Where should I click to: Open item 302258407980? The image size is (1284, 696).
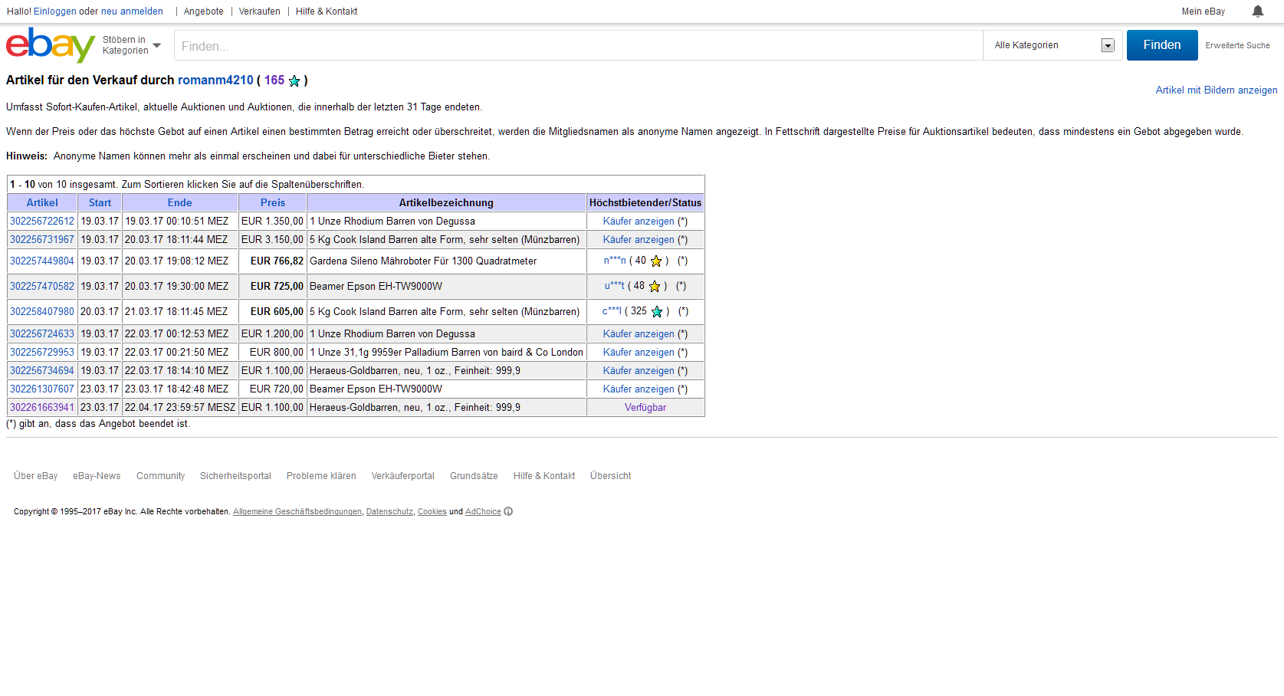pos(42,312)
